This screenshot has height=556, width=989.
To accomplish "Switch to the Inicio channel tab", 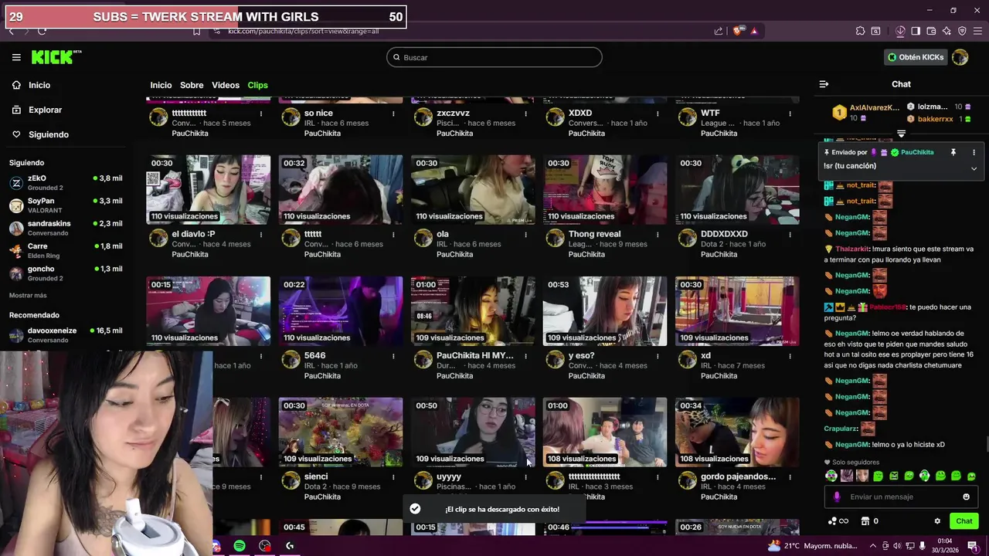I will tap(161, 85).
